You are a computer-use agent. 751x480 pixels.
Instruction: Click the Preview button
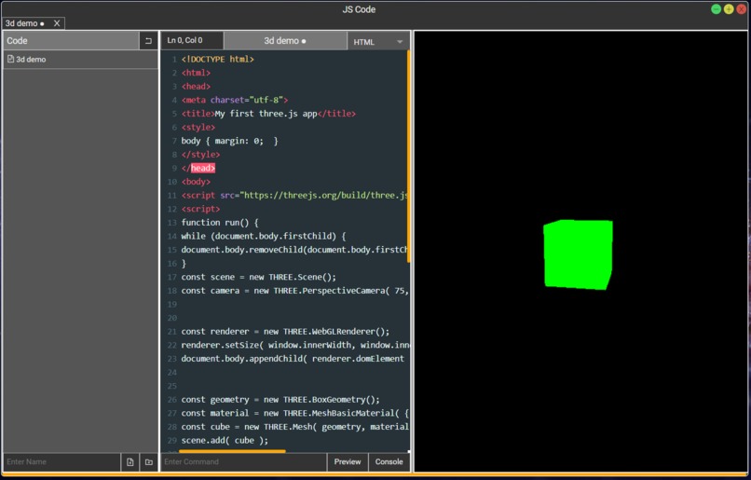(x=348, y=461)
